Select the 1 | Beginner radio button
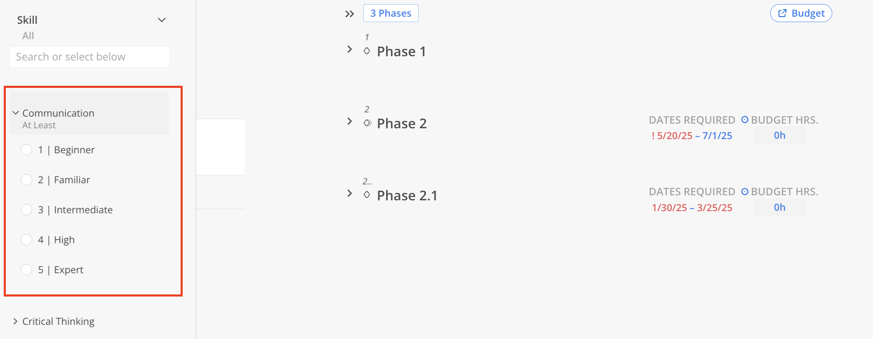Image resolution: width=873 pixels, height=339 pixels. click(26, 150)
